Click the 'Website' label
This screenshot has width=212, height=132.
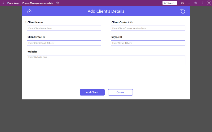[32, 51]
